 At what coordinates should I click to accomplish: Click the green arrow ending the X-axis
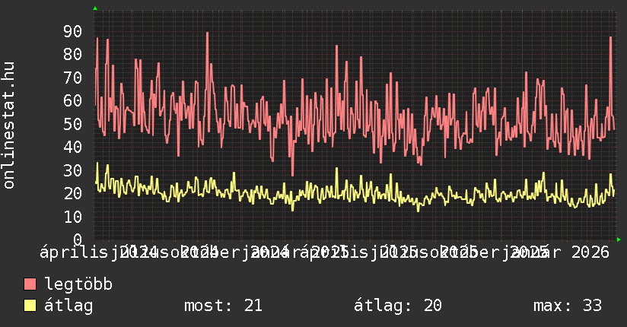pyautogui.click(x=619, y=240)
